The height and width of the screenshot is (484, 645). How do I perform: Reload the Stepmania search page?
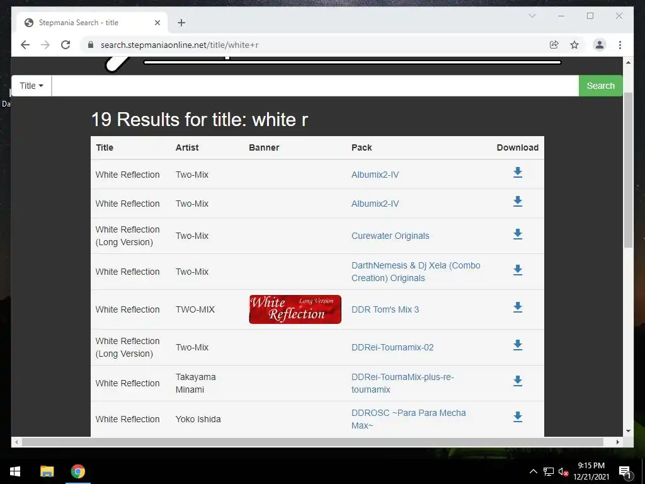[66, 45]
